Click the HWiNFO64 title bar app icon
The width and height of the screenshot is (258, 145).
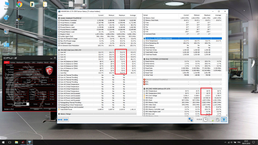59,11
